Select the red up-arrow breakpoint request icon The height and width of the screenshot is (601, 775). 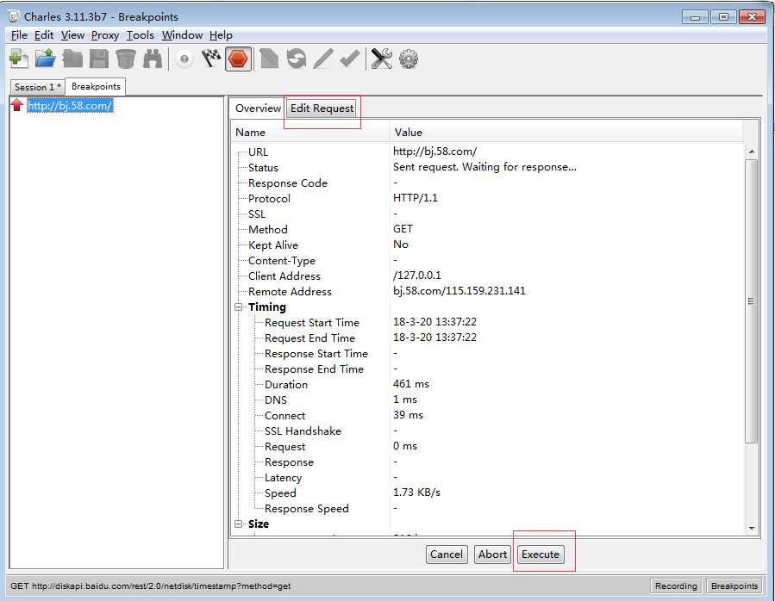click(x=17, y=105)
